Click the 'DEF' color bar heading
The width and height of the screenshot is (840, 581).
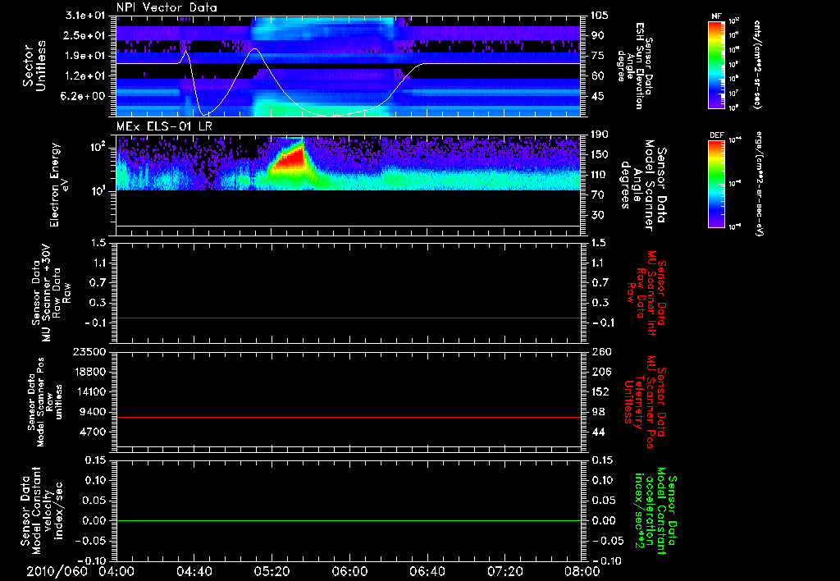717,135
